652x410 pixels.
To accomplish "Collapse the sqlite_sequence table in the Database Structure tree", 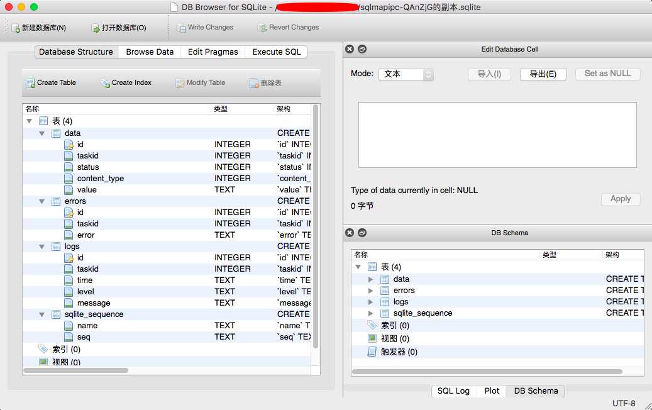I will click(x=41, y=315).
